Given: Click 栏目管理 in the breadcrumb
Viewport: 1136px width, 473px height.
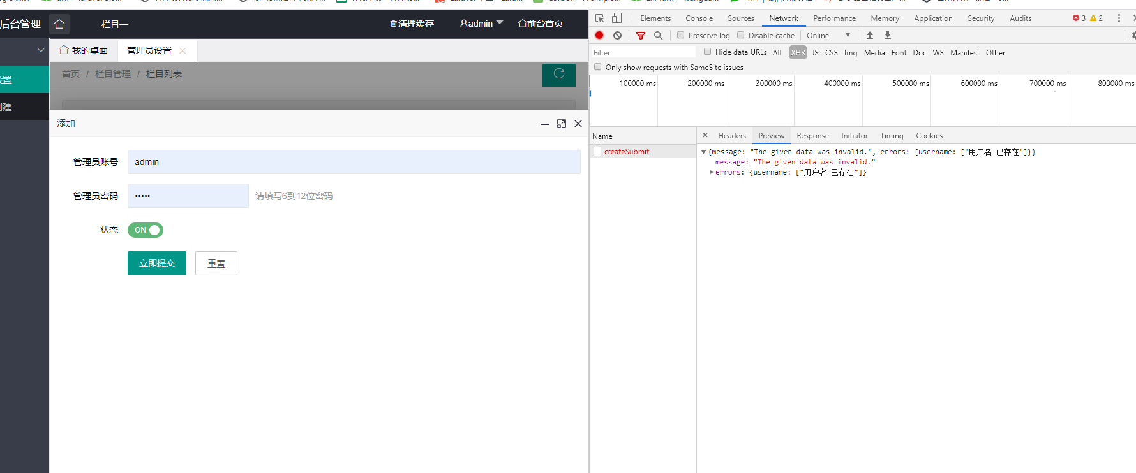Looking at the screenshot, I should point(113,74).
